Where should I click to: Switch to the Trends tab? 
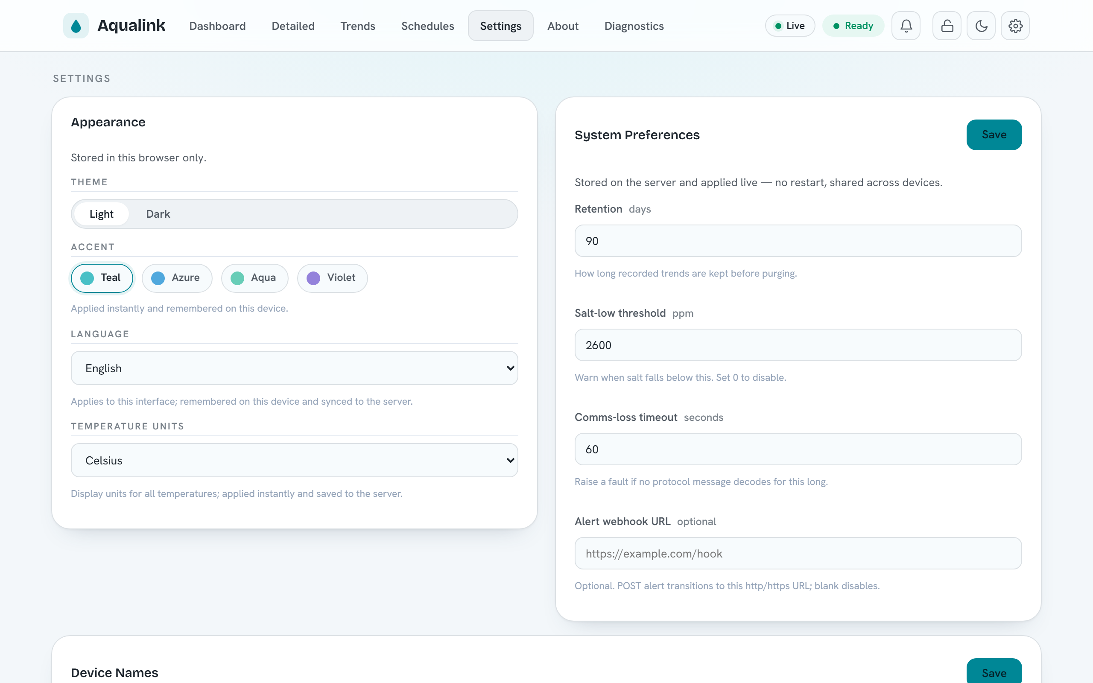coord(358,26)
